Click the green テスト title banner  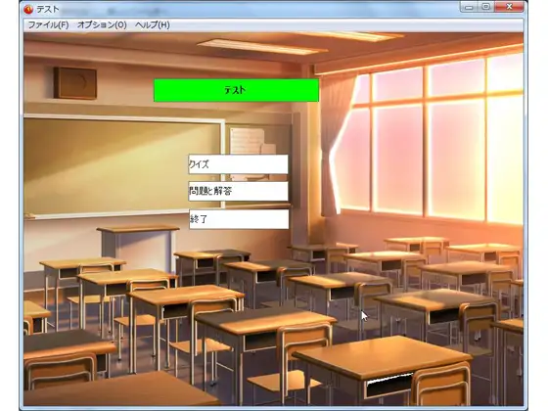236,90
